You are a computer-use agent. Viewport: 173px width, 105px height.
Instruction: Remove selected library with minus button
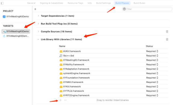pos(65,100)
